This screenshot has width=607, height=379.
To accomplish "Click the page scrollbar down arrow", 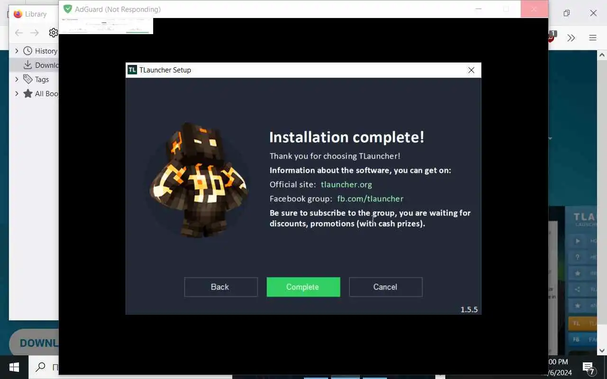I will 602,351.
